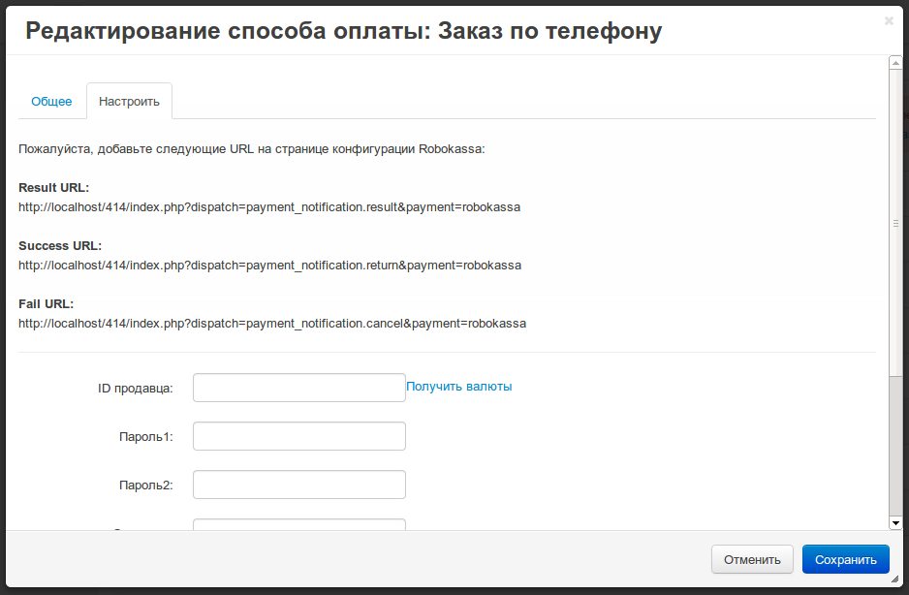The height and width of the screenshot is (595, 909).
Task: Save changes with the Сохранить button
Action: point(845,559)
